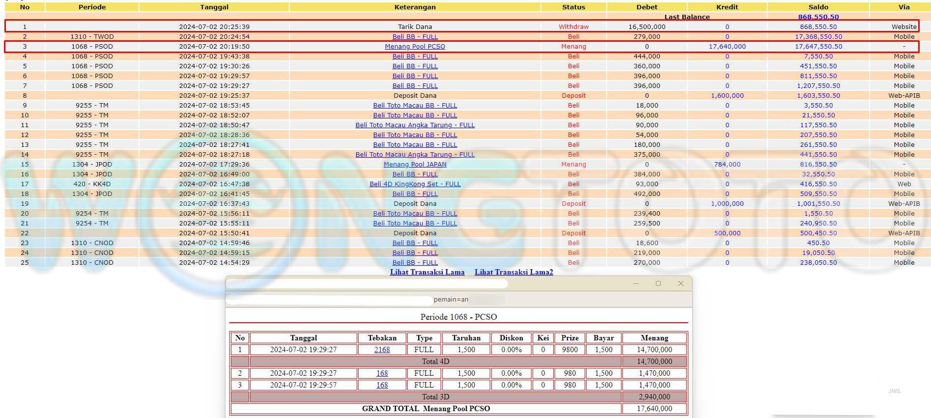Minimize the Periode 1068 popup window

[636, 283]
